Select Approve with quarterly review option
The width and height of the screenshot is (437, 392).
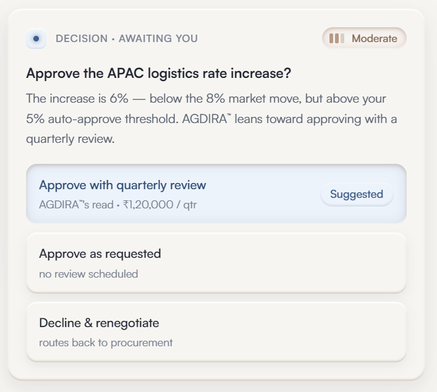click(216, 194)
